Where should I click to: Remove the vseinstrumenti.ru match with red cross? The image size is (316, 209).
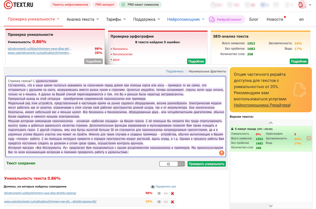[x=172, y=202]
